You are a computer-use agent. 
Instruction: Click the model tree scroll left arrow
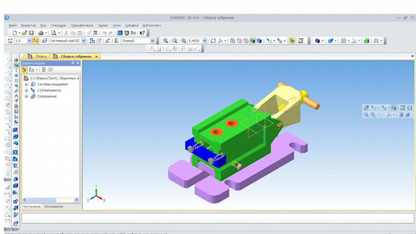[x=24, y=200]
